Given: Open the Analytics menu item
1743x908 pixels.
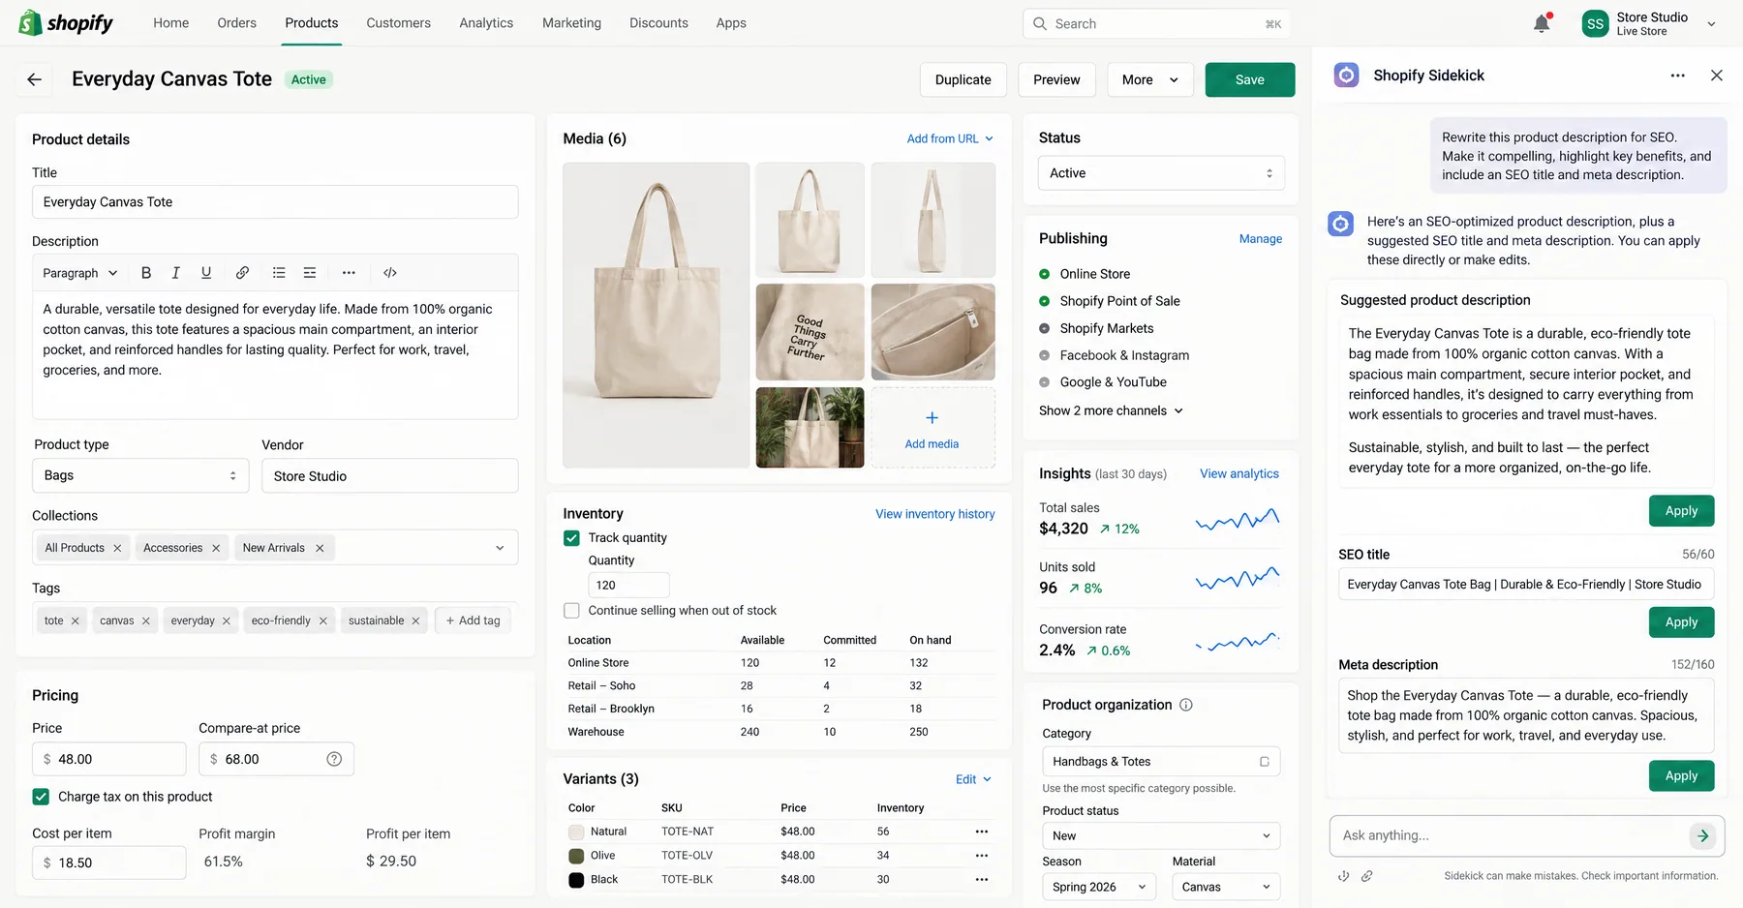Looking at the screenshot, I should coord(486,23).
